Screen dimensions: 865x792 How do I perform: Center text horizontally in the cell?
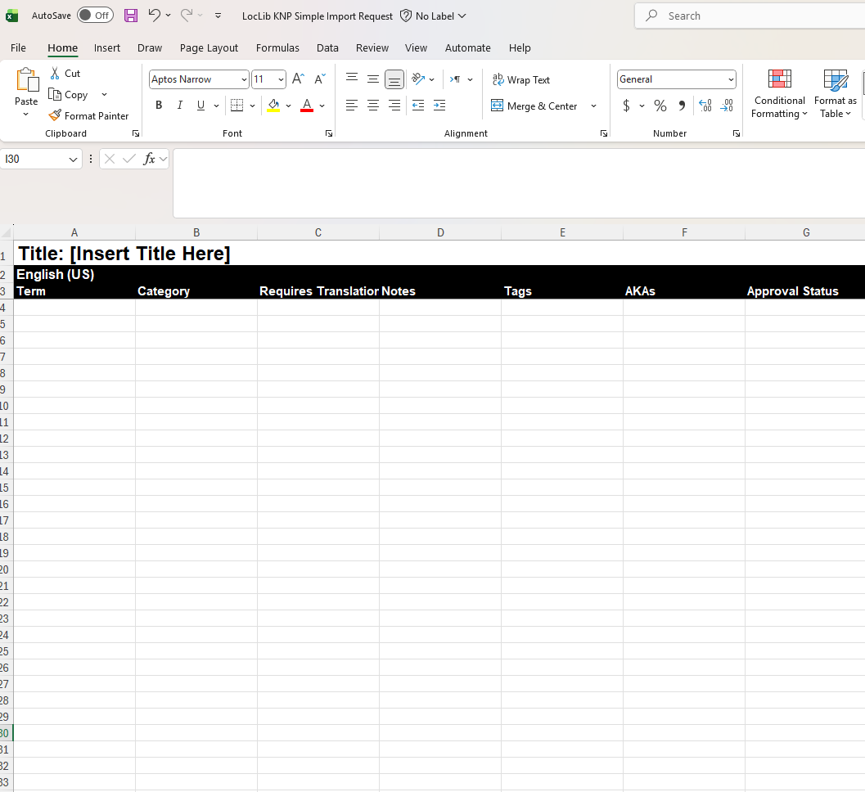point(373,106)
